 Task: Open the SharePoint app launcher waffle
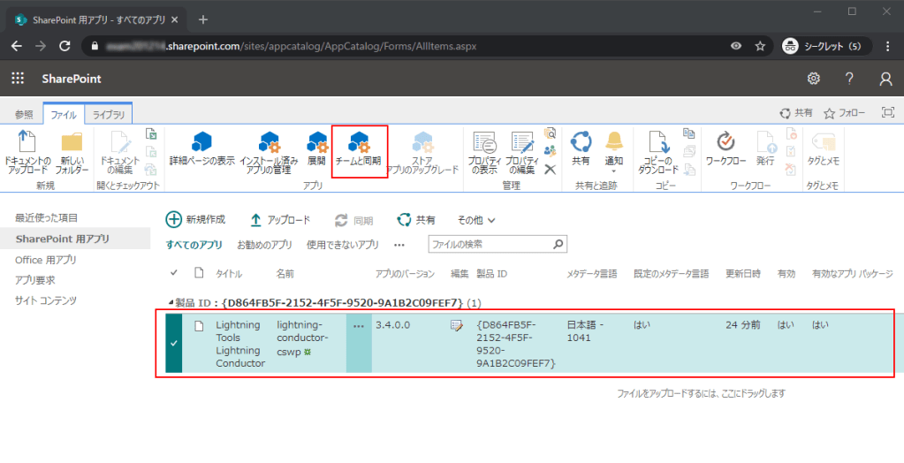18,79
